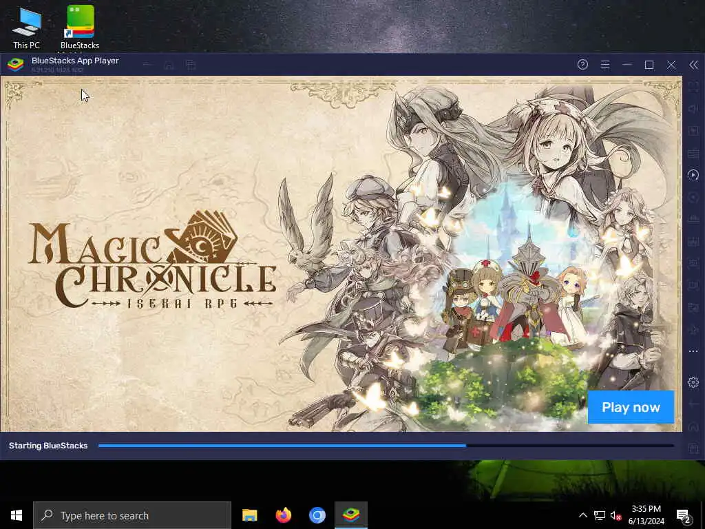705x529 pixels.
Task: Open BlueStacks help question mark icon
Action: 582,65
